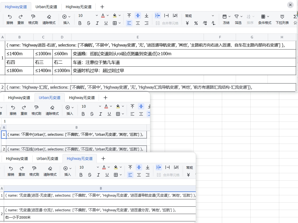The height and width of the screenshot is (223, 298).
Task: Click the 冻结 freeze panes icon
Action: pyautogui.click(x=225, y=16)
